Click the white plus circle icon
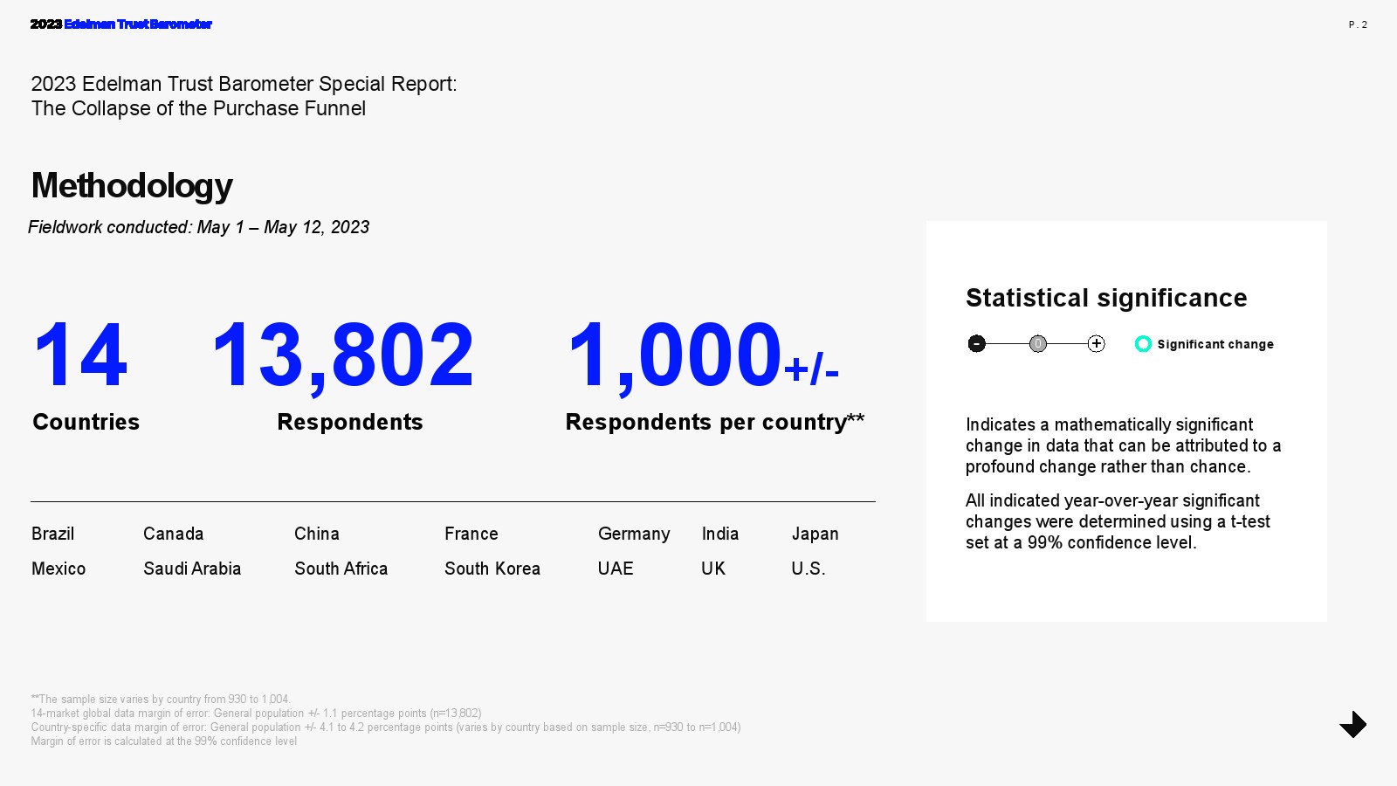Screen dimensions: 1397x786 pyautogui.click(x=1097, y=344)
